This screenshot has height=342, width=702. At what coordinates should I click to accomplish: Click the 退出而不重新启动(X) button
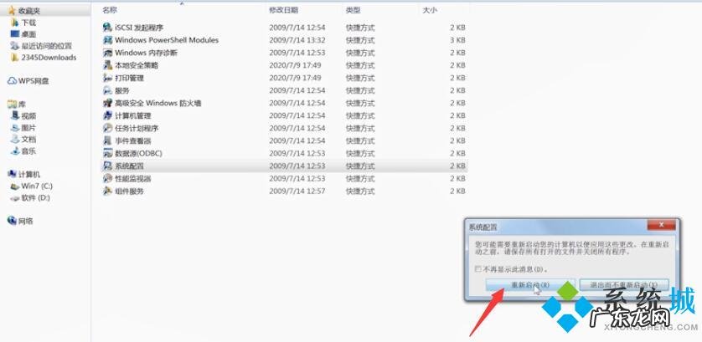click(x=624, y=285)
